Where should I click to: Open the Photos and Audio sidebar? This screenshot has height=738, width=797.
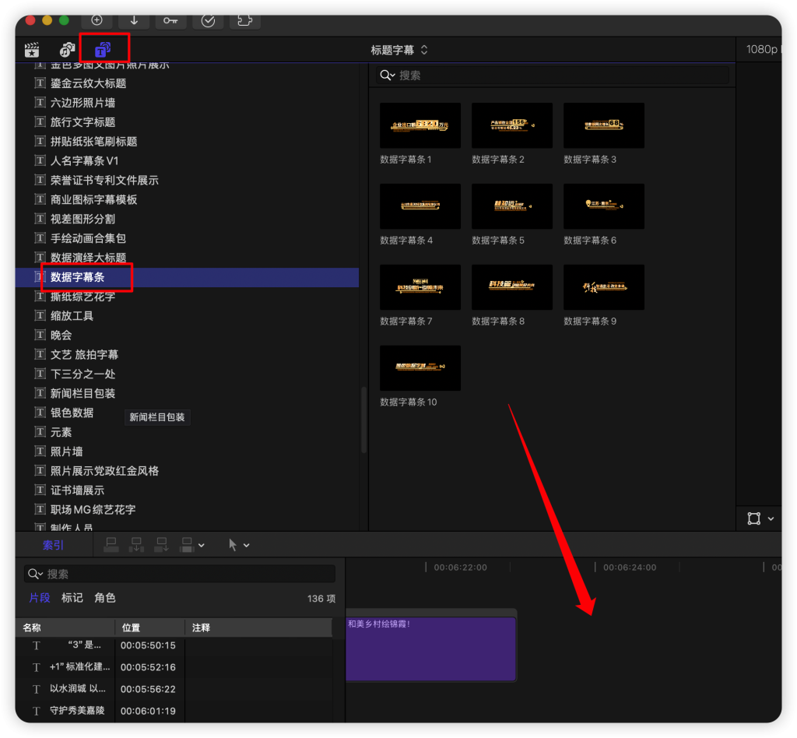pyautogui.click(x=67, y=49)
